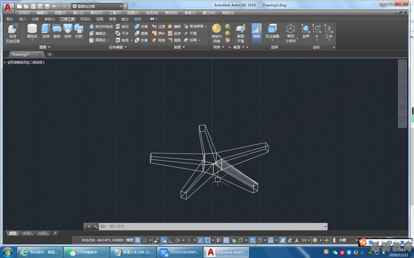Click the Plot/Print icon in quick access toolbar
Screen dimensions: 414x258
coord(47,6)
